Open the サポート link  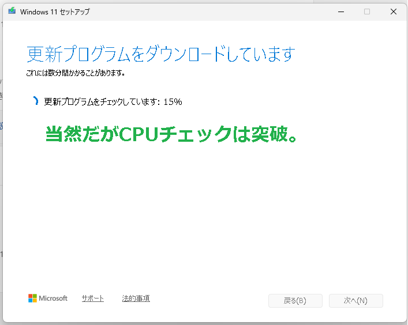[x=93, y=298]
